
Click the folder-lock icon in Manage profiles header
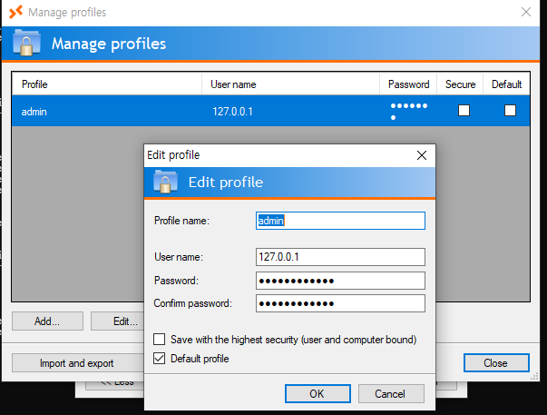click(28, 44)
